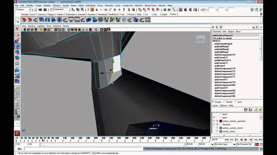Open the Edit Mesh menu

tap(91, 5)
